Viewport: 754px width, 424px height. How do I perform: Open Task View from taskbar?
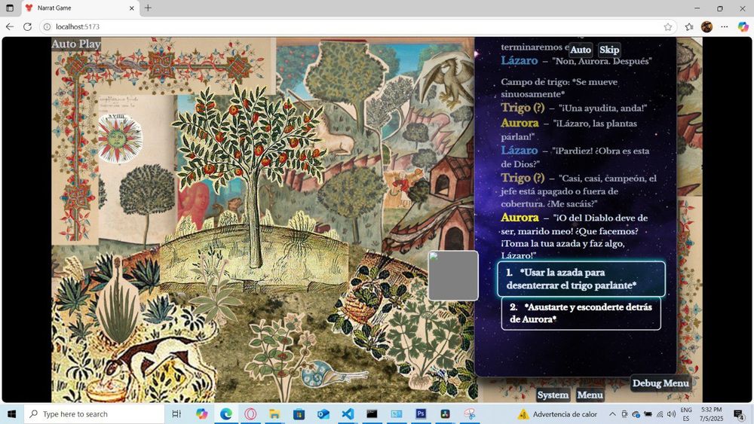click(x=176, y=414)
